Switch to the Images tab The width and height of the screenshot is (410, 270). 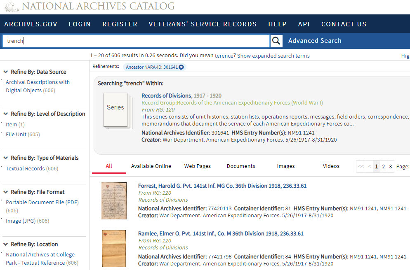[x=286, y=166]
